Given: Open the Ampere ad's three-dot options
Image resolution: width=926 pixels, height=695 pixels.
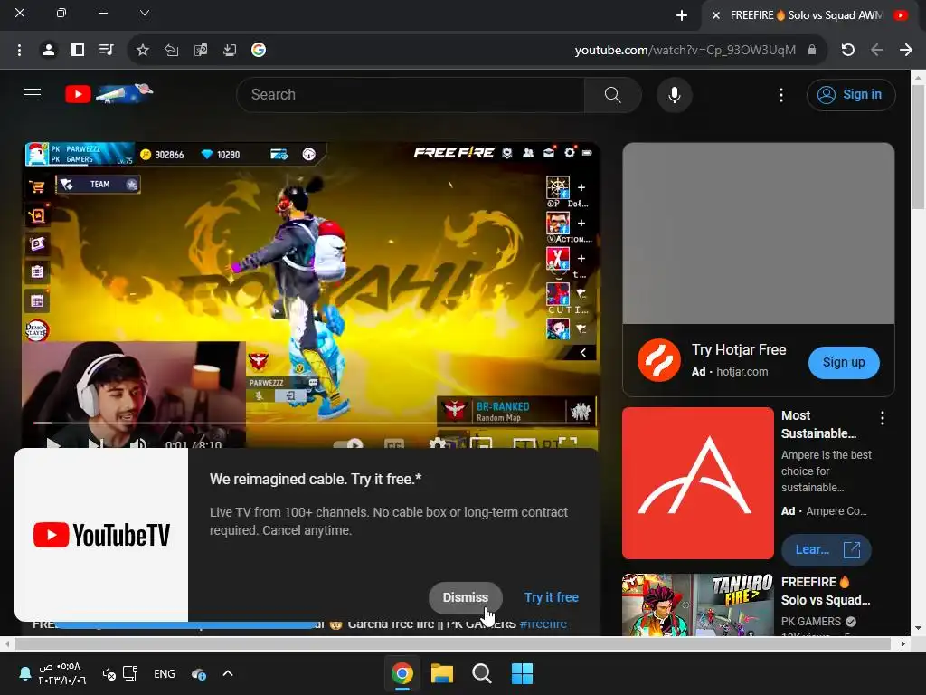Looking at the screenshot, I should (x=883, y=418).
